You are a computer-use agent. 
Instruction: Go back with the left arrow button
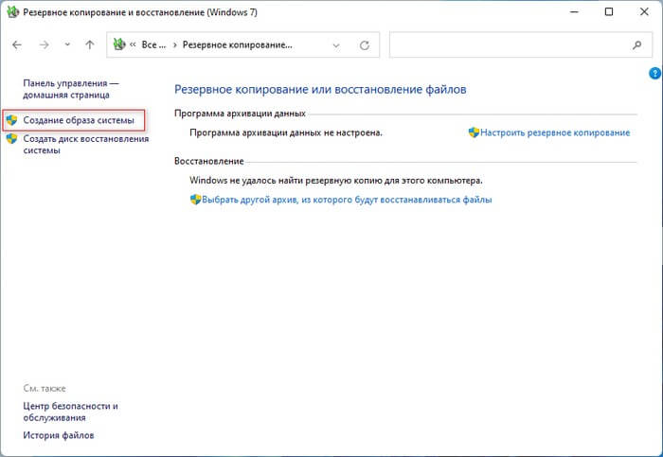coord(17,44)
